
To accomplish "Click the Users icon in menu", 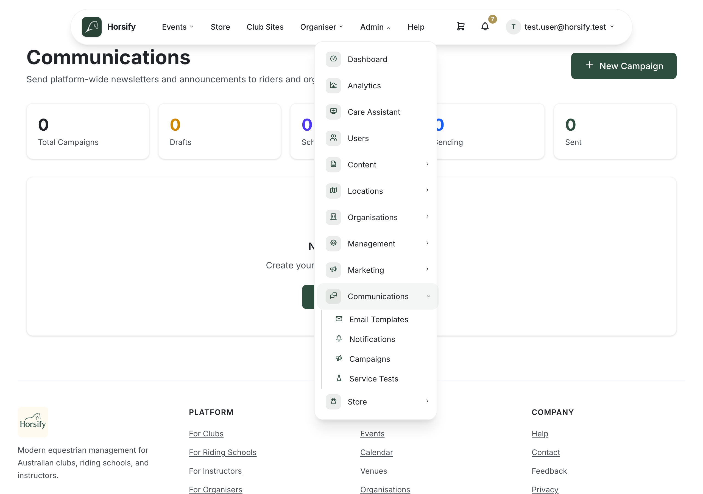I will [x=333, y=138].
